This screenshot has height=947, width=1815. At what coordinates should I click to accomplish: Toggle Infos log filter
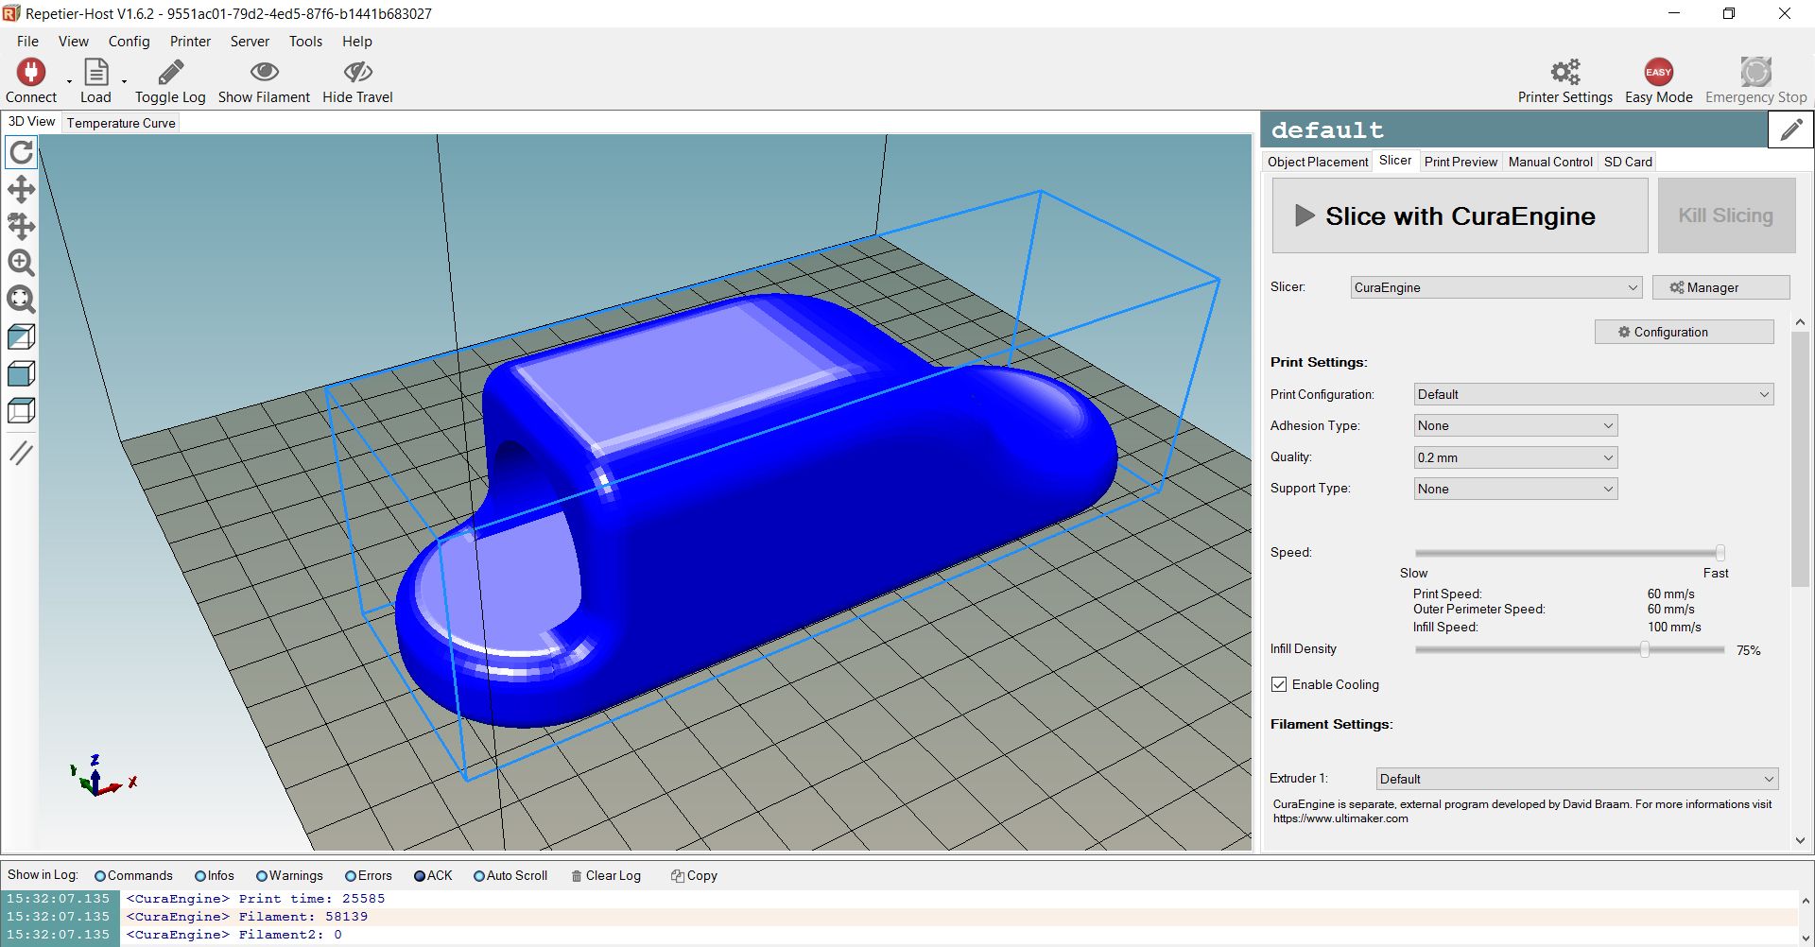(215, 875)
